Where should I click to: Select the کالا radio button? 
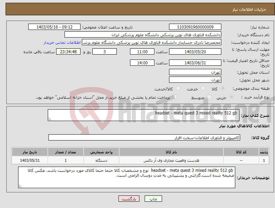[223, 88]
